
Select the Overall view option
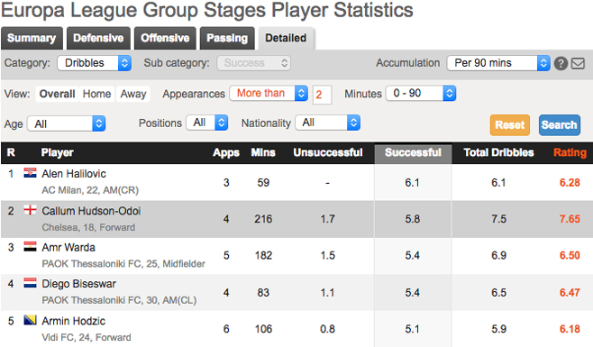57,94
